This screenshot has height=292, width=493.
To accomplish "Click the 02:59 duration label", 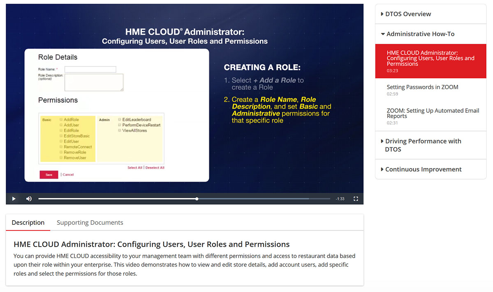I will pos(392,94).
